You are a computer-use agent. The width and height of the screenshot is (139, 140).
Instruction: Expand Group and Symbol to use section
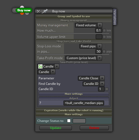click(74, 17)
